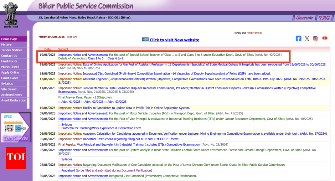Click to visit New website link

(174, 40)
